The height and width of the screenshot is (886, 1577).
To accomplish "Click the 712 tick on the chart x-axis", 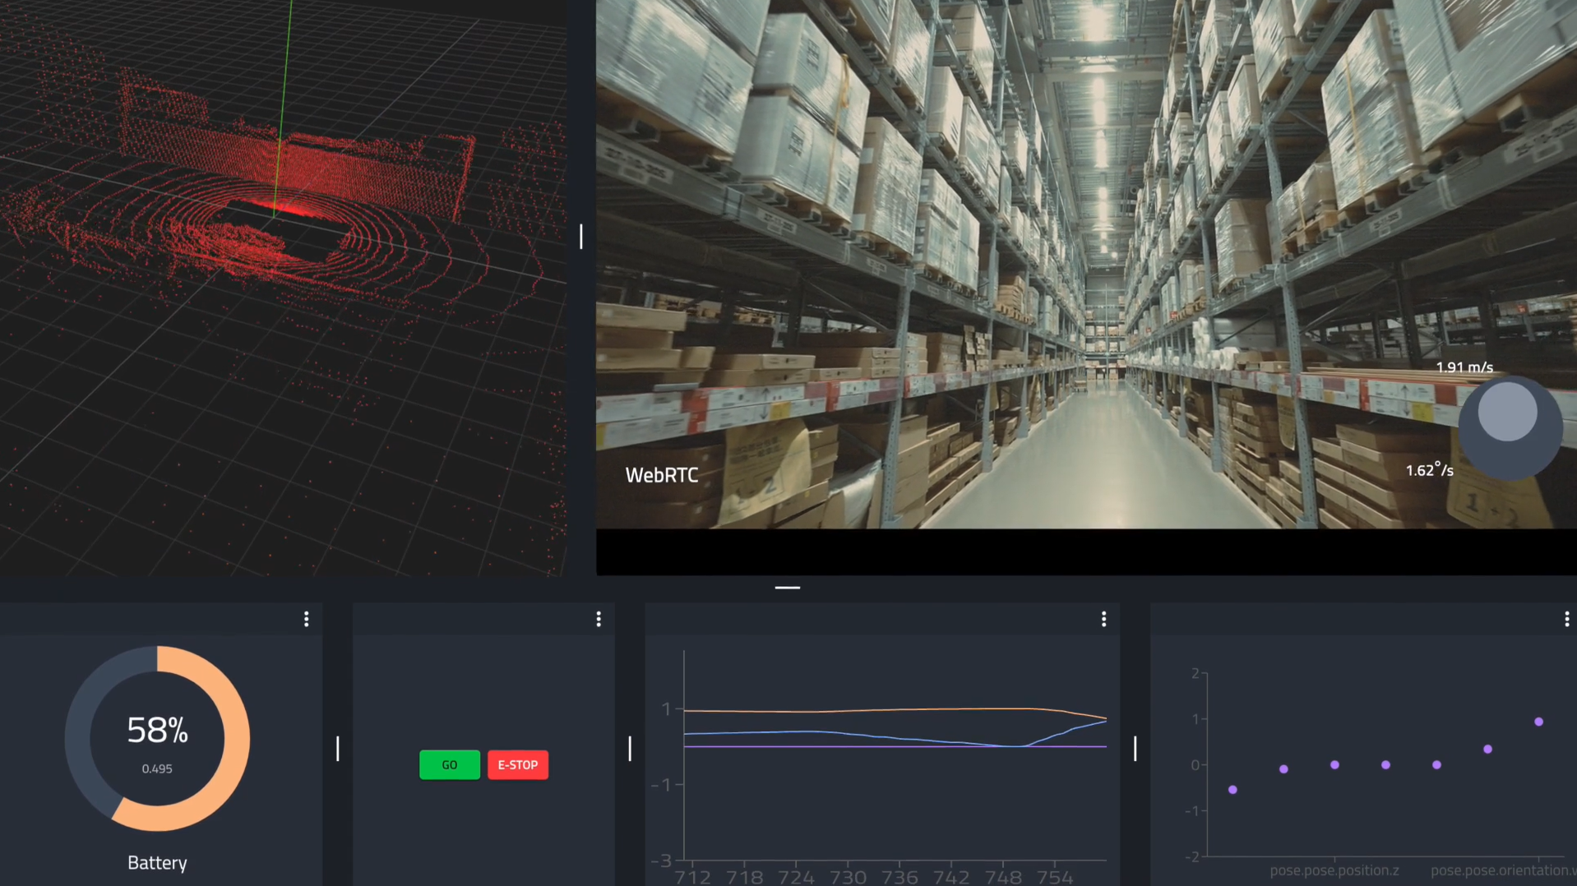I will point(692,877).
